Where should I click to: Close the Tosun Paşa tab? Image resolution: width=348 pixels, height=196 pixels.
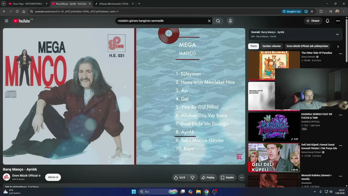[x=46, y=4]
